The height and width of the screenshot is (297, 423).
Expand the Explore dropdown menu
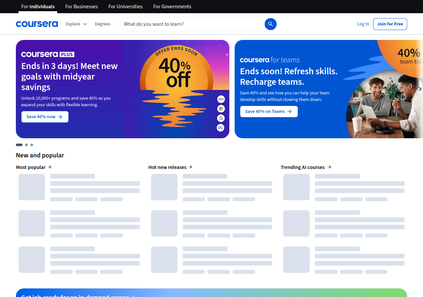click(76, 24)
